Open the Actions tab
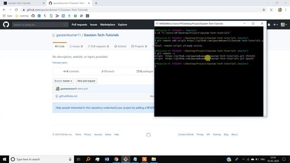This screenshot has width=290, height=163. click(120, 46)
